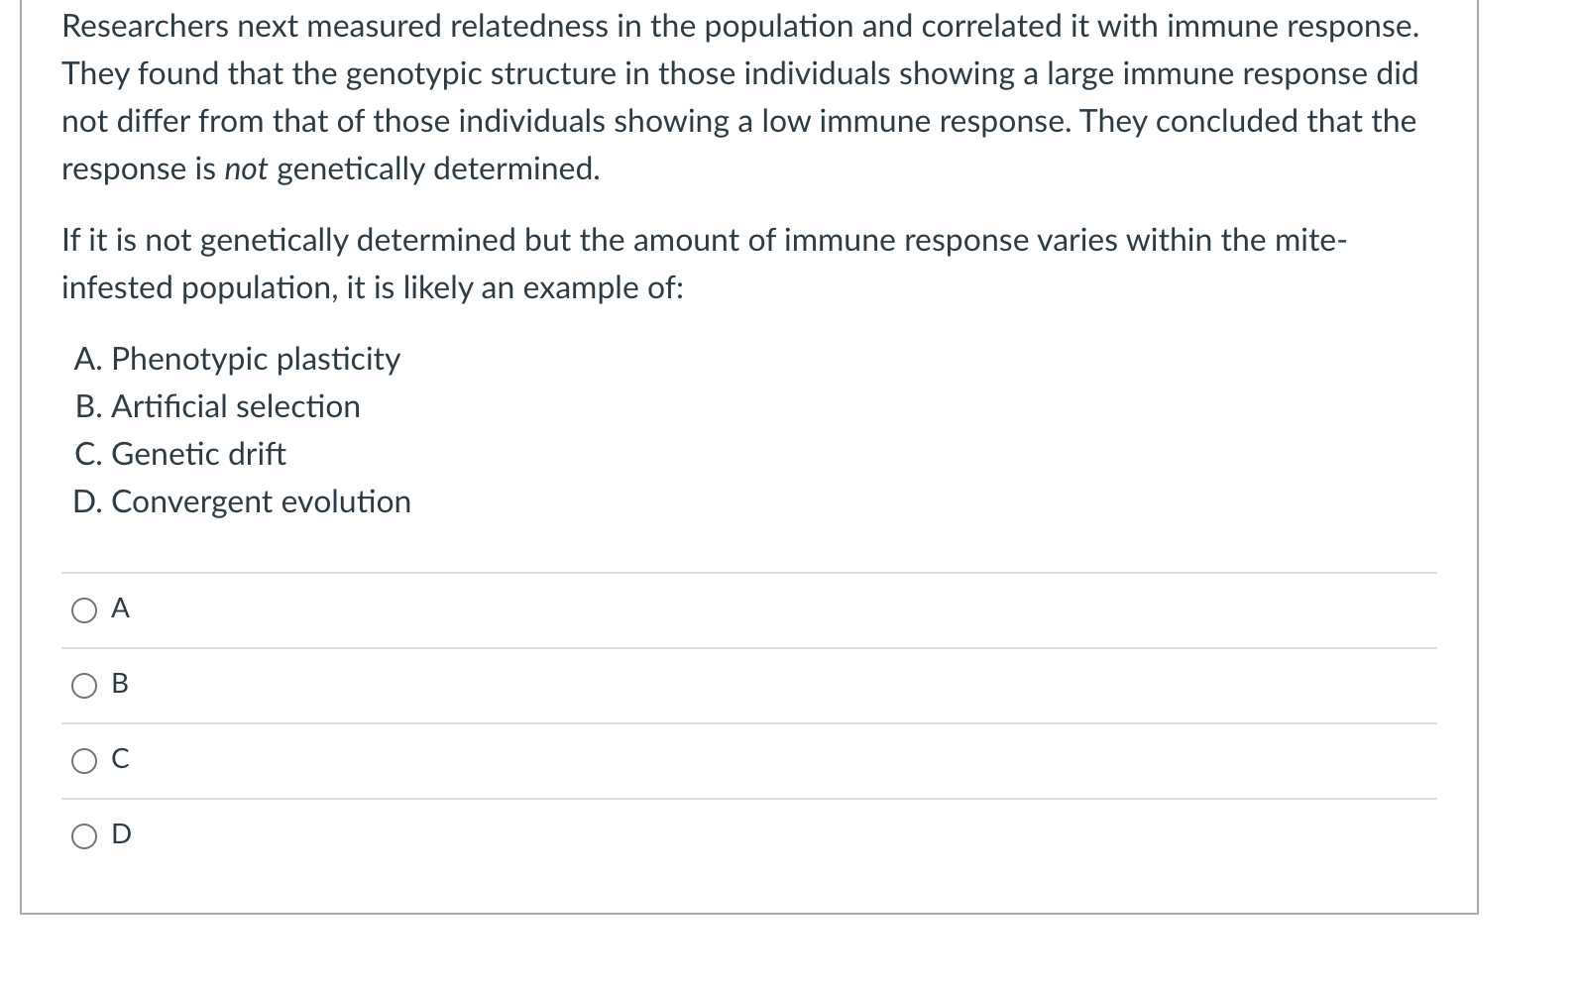Click the italic word 'not' in first paragraph

246,169
